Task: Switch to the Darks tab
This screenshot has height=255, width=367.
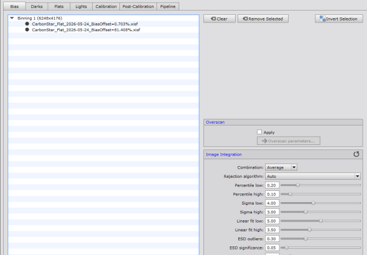Action: (x=37, y=7)
